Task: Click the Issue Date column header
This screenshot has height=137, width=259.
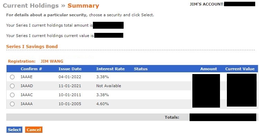Action: [x=70, y=69]
